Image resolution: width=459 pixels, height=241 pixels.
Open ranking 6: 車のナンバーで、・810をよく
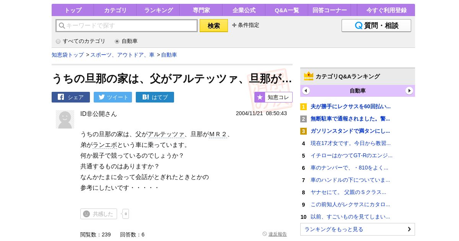click(349, 168)
